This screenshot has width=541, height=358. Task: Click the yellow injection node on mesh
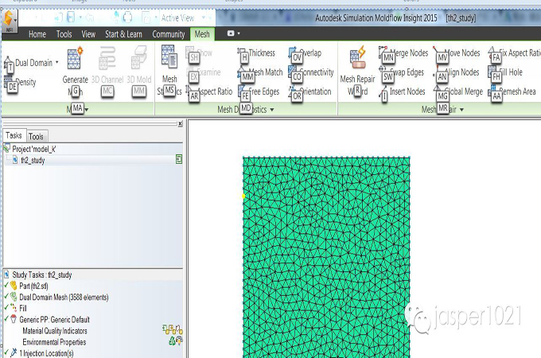243,197
